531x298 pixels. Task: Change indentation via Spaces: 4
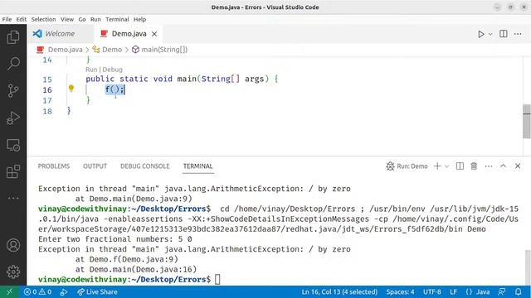[x=400, y=292]
